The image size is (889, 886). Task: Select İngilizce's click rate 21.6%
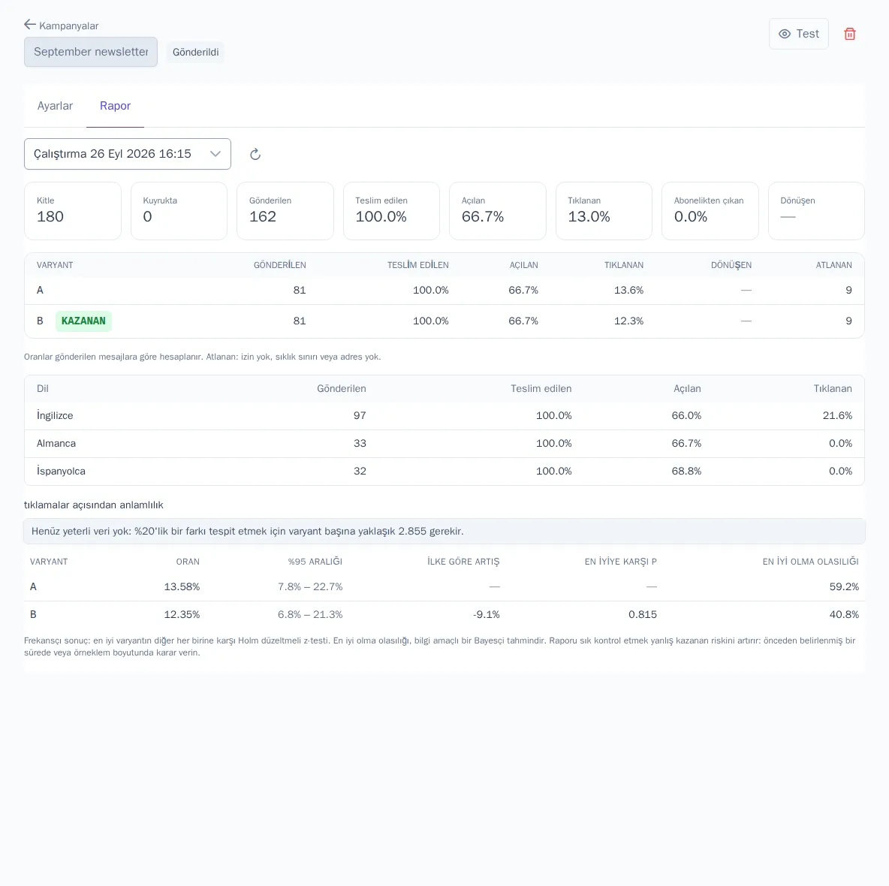point(837,415)
